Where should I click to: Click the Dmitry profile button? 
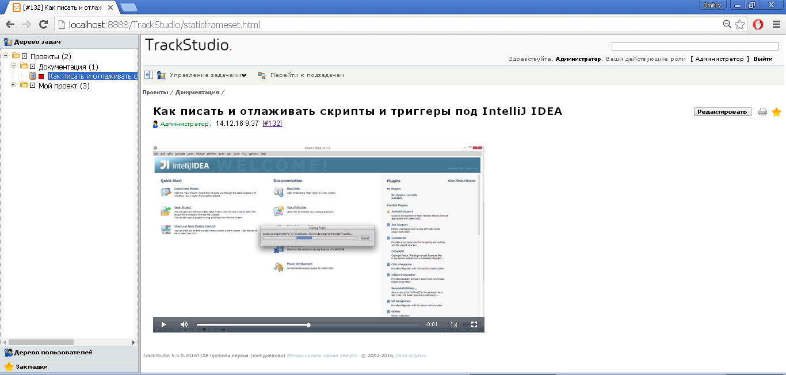click(712, 5)
